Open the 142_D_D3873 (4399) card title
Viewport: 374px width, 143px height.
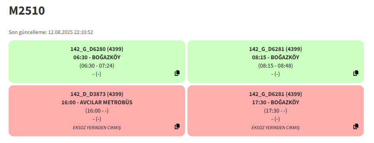click(x=97, y=94)
